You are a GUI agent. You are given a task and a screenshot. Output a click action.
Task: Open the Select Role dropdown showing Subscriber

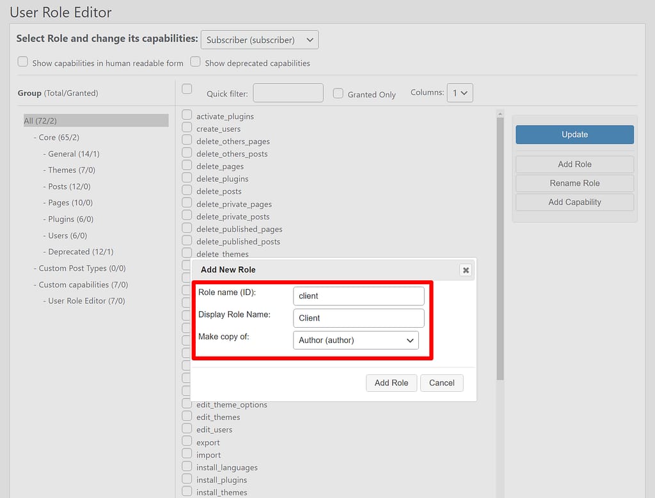pos(260,40)
